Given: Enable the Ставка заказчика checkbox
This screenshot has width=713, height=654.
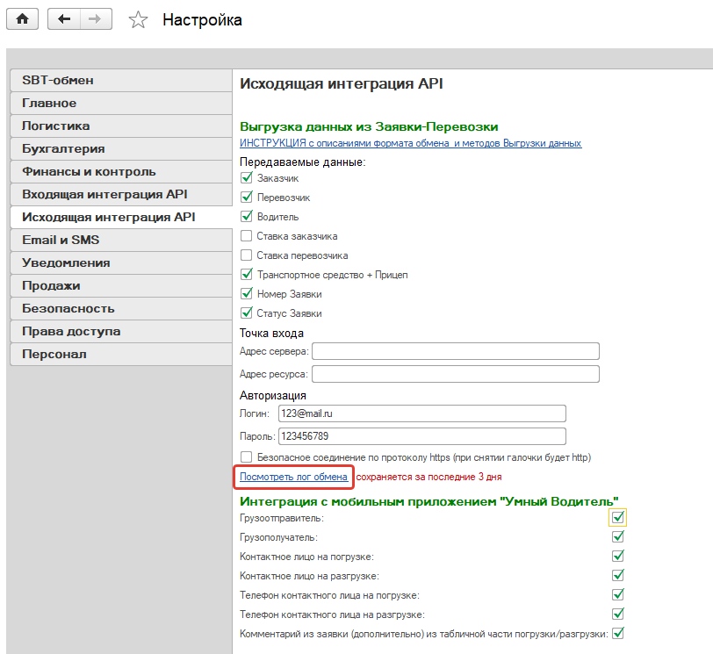Looking at the screenshot, I should point(247,236).
